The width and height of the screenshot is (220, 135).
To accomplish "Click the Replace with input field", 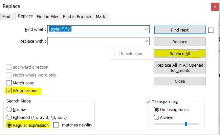I will coord(95,41).
